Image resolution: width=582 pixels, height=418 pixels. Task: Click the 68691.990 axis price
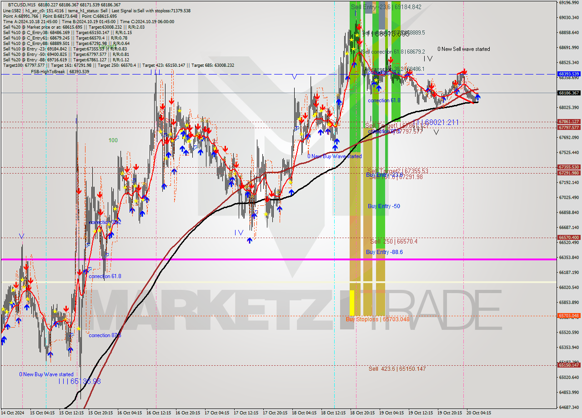pyautogui.click(x=568, y=48)
